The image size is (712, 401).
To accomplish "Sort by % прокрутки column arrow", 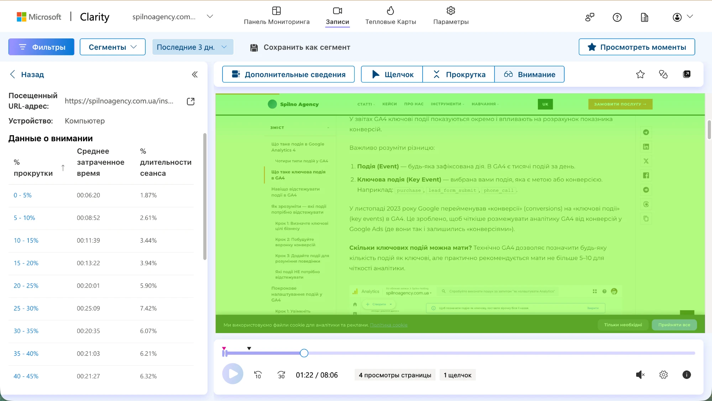I will (x=63, y=168).
